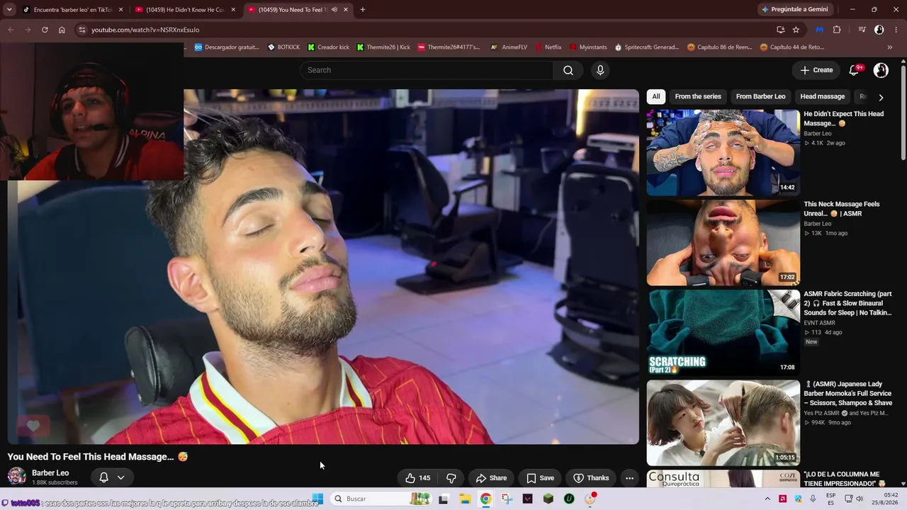Click the ESP language indicator in taskbar
907x510 pixels.
(x=830, y=499)
